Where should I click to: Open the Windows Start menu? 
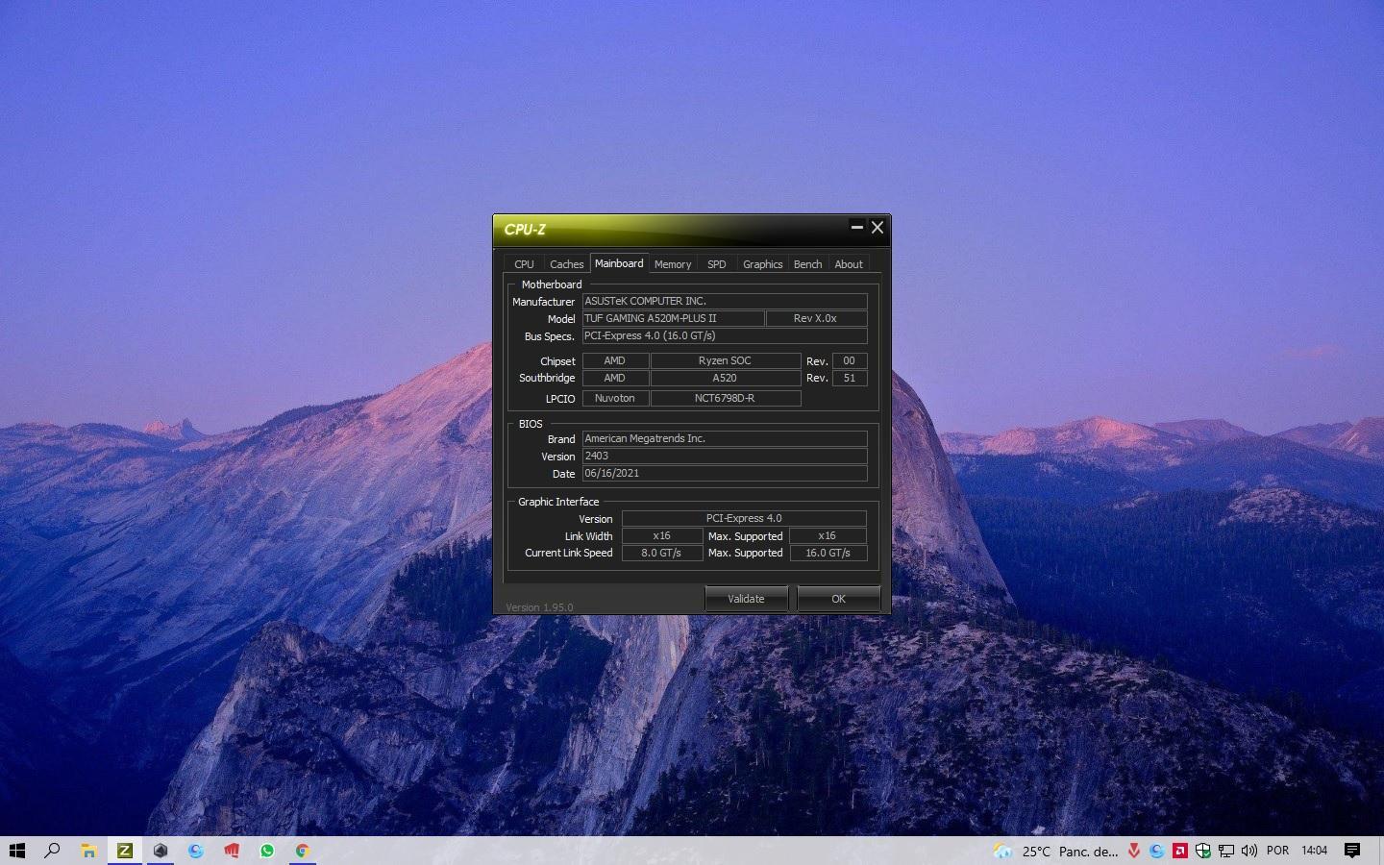point(16,851)
